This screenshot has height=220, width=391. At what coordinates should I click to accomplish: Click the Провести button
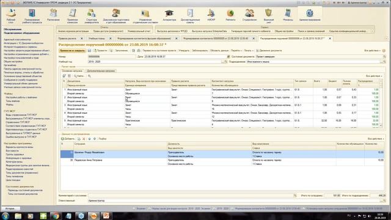point(100,51)
